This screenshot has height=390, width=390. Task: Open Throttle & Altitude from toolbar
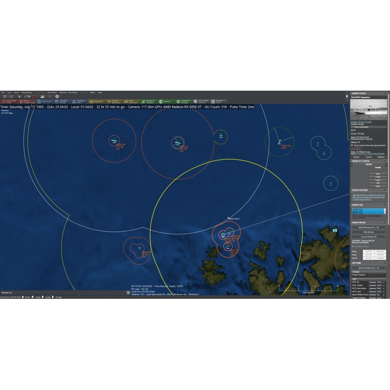[62, 101]
